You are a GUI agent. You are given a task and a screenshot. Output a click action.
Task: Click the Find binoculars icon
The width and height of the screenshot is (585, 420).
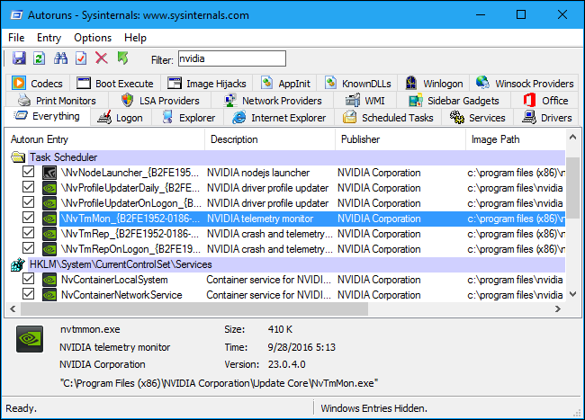pyautogui.click(x=60, y=58)
